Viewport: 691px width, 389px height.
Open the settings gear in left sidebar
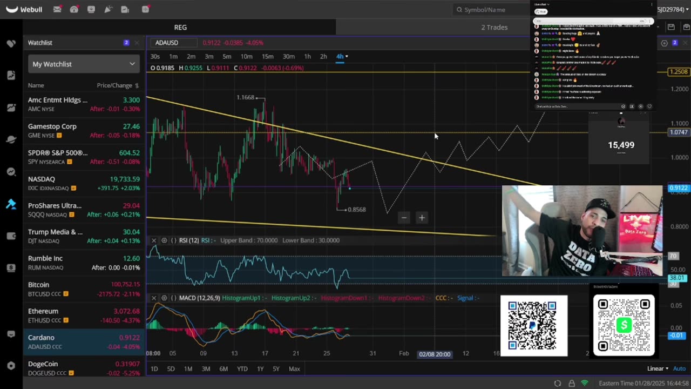point(11,366)
